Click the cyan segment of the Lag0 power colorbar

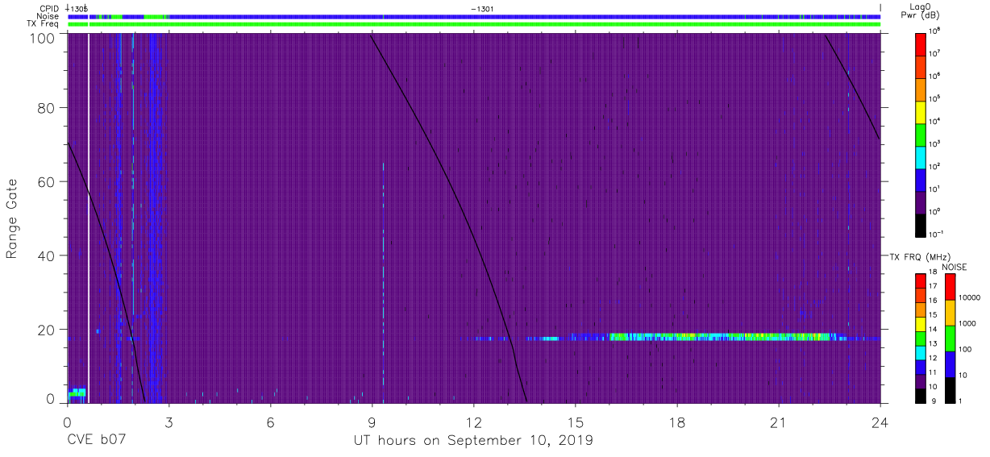pos(920,157)
